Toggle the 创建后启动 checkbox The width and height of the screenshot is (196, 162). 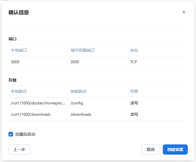11,134
